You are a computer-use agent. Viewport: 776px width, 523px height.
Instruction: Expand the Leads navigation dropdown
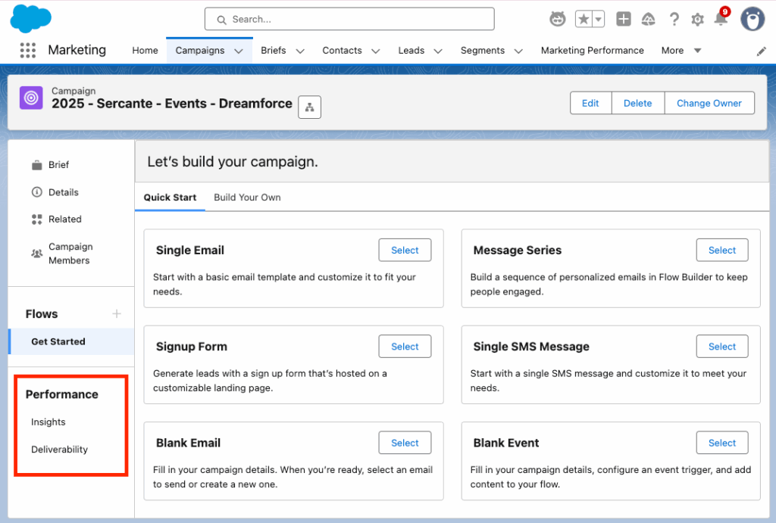[x=438, y=50]
